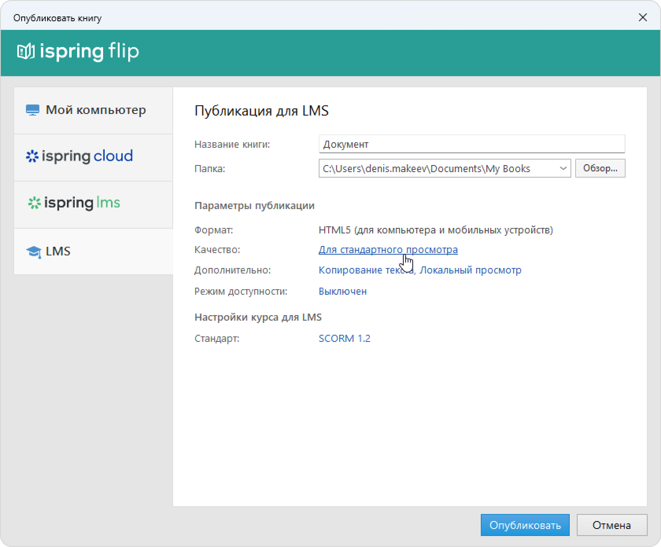Click the green iSpring LMS snowflake icon
The height and width of the screenshot is (547, 661).
click(x=34, y=203)
